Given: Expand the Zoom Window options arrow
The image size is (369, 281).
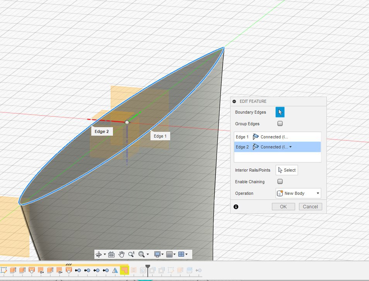Looking at the screenshot, I should 148,254.
